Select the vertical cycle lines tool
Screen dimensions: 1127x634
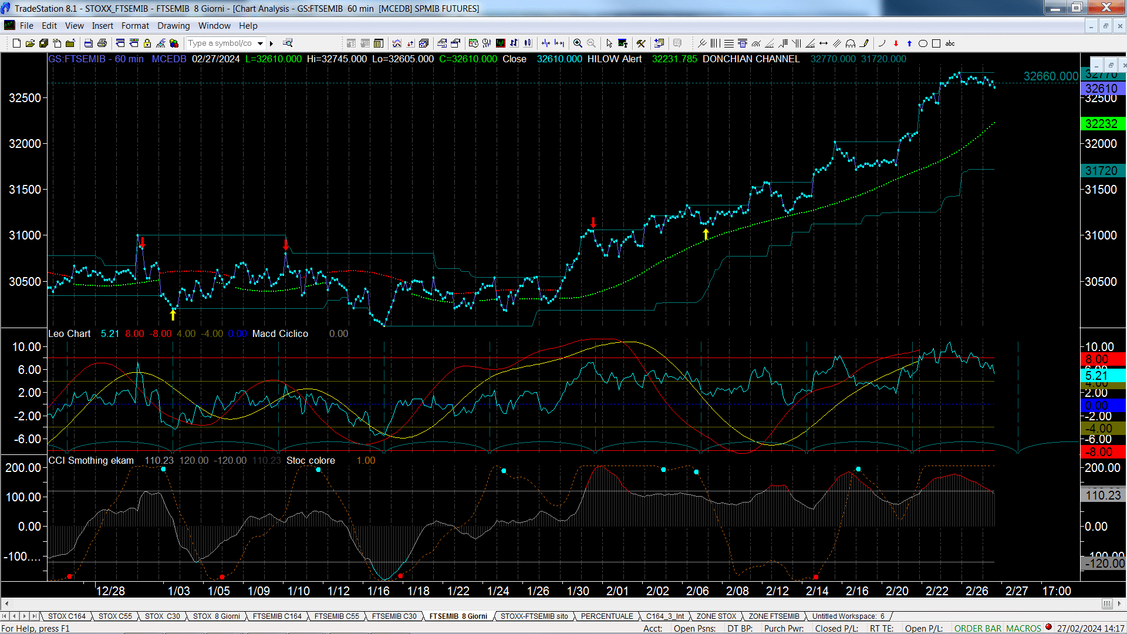(x=715, y=43)
